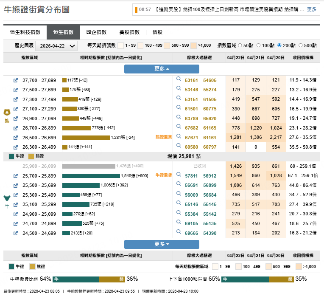Open external link icon for 27,700 - 27,899 range
The height and width of the screenshot is (299, 324).
pyautogui.click(x=16, y=80)
